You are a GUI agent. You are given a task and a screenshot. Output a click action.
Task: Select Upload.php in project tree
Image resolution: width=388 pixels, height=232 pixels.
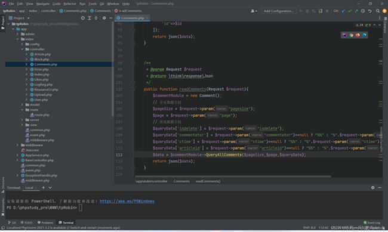(x=43, y=95)
